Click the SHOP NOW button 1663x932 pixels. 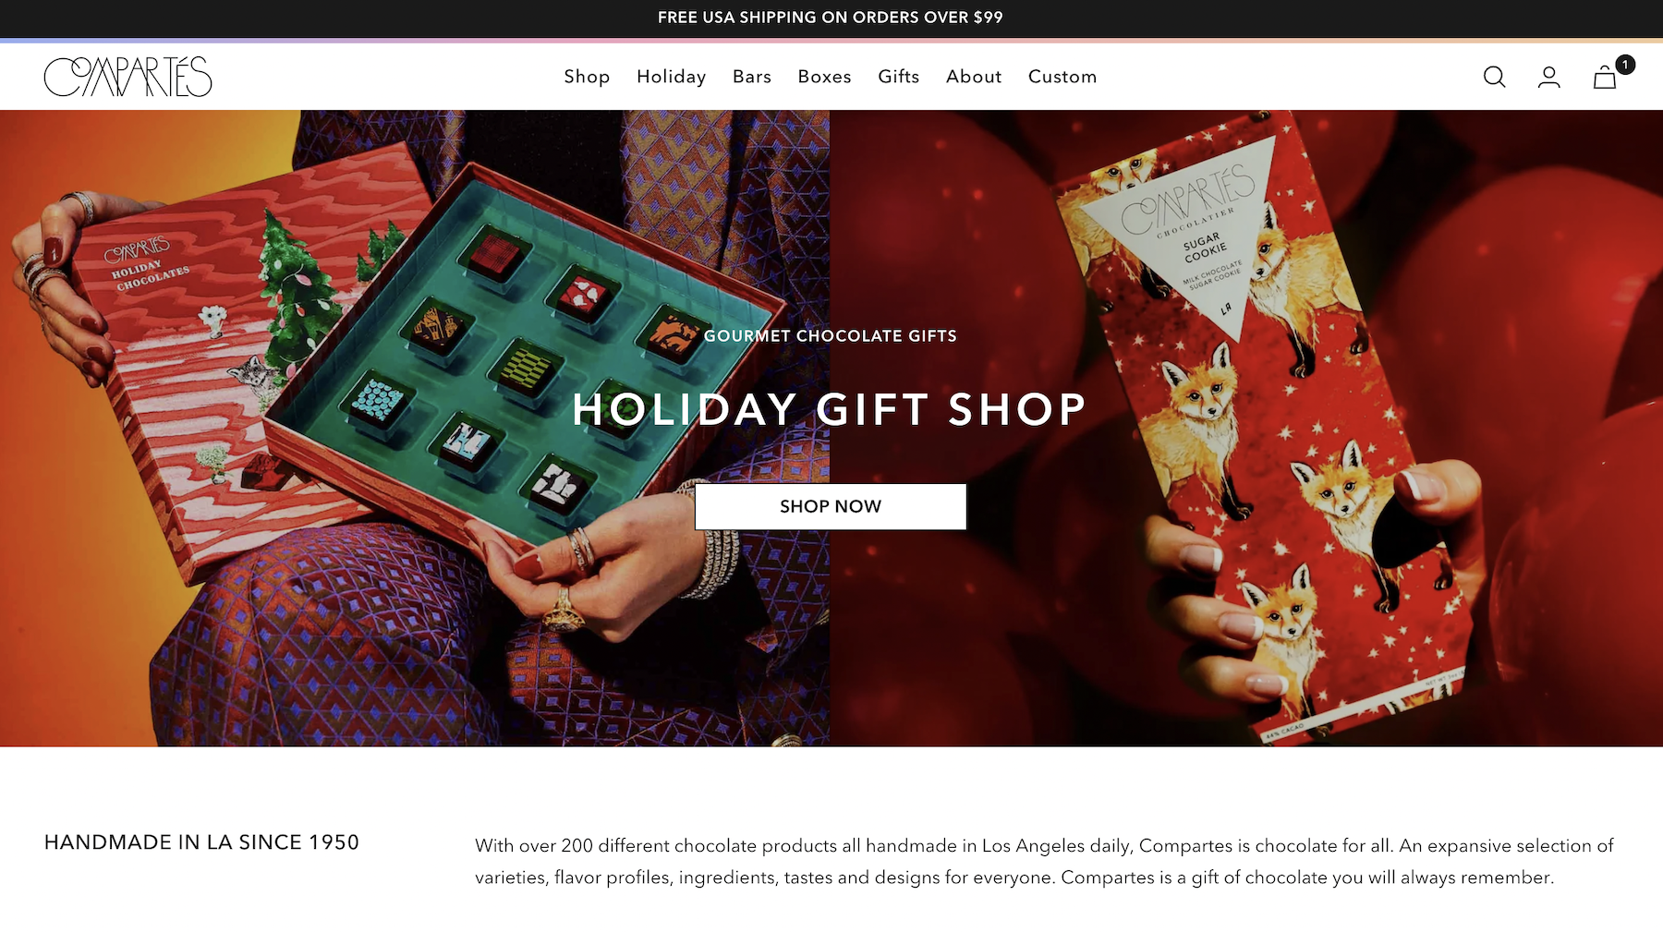pos(831,506)
